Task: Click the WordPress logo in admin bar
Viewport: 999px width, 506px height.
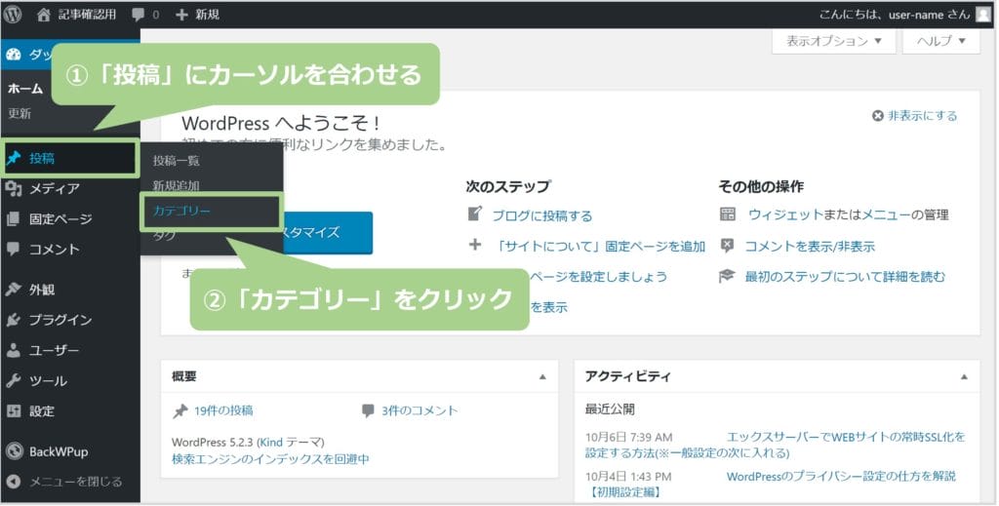Action: pos(12,14)
